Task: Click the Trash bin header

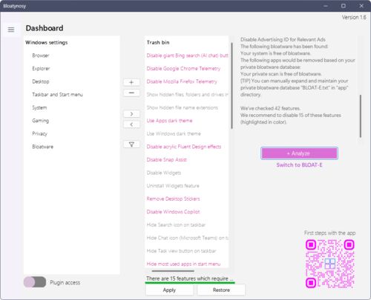Action: click(158, 42)
